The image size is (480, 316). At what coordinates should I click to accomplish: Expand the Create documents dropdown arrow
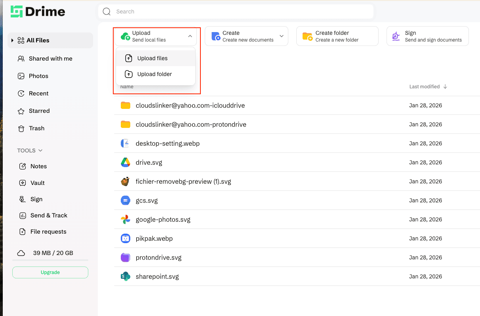[281, 36]
